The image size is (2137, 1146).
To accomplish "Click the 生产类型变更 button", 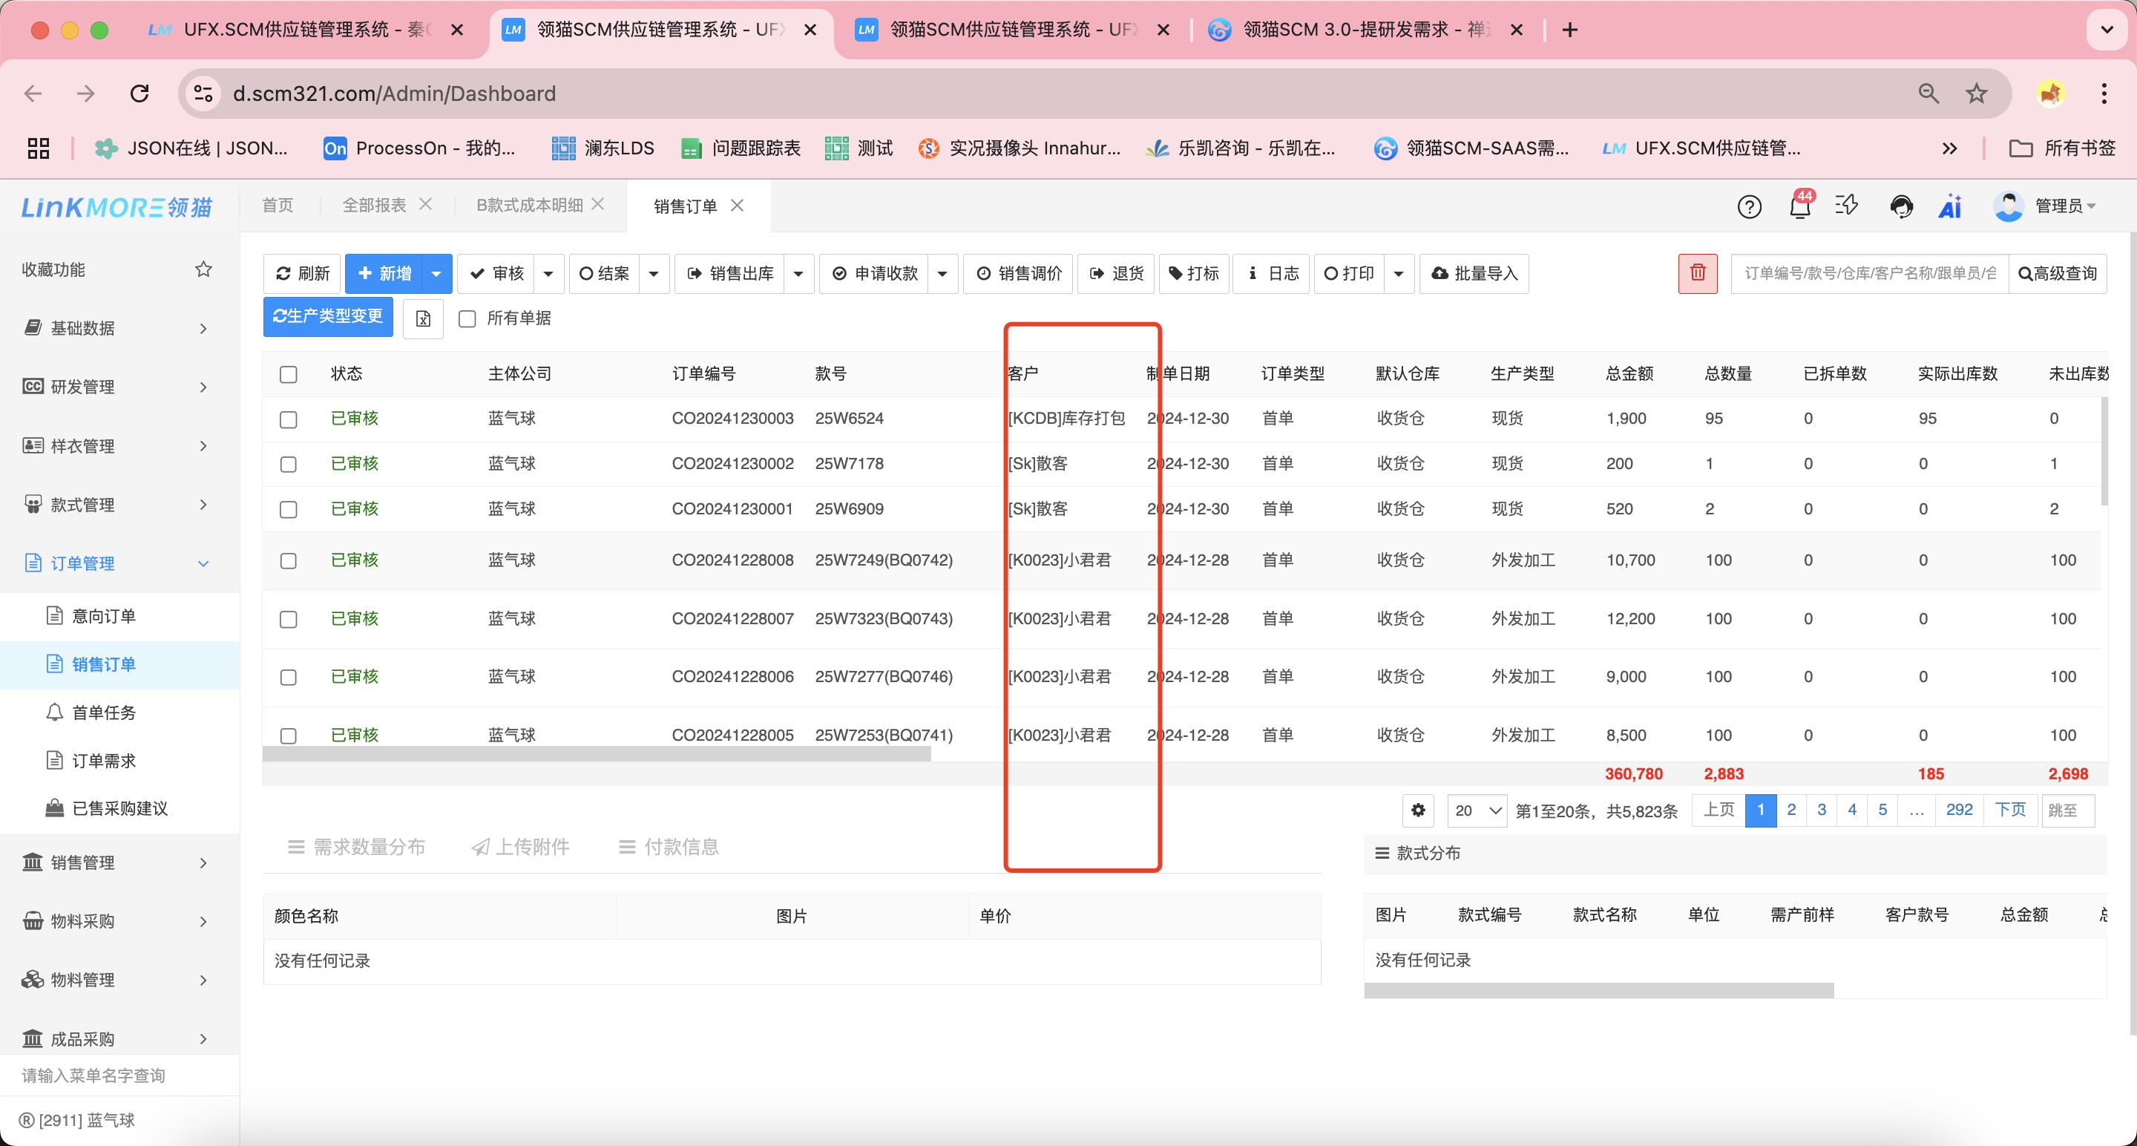I will coord(328,316).
